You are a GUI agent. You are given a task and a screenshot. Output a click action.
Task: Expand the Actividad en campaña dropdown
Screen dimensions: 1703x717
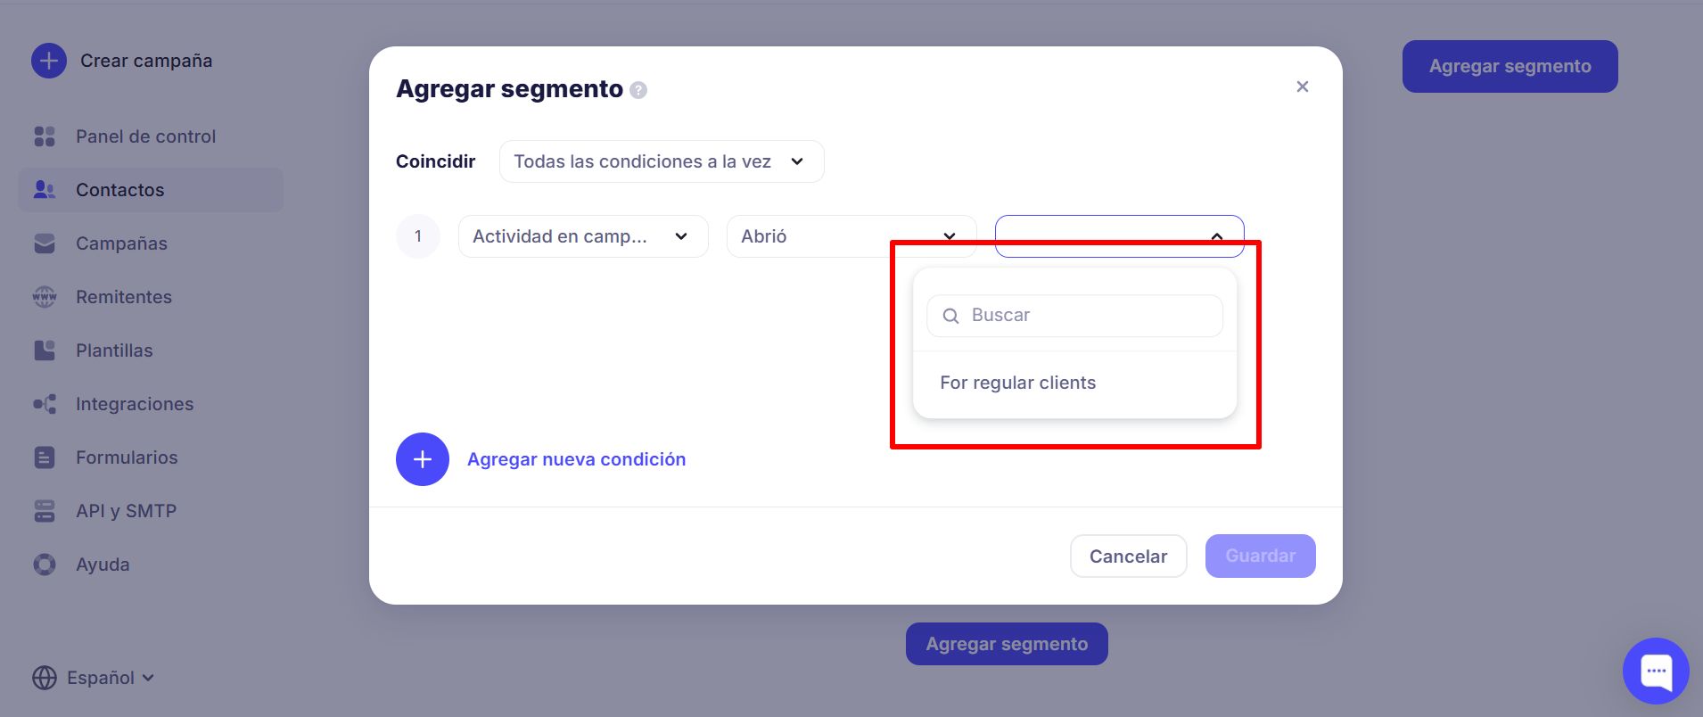click(582, 235)
